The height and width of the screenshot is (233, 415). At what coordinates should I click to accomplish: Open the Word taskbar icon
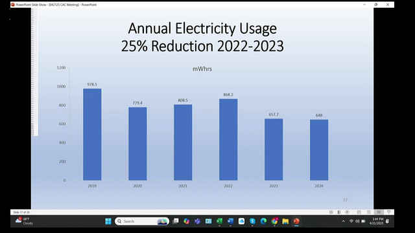[230, 221]
